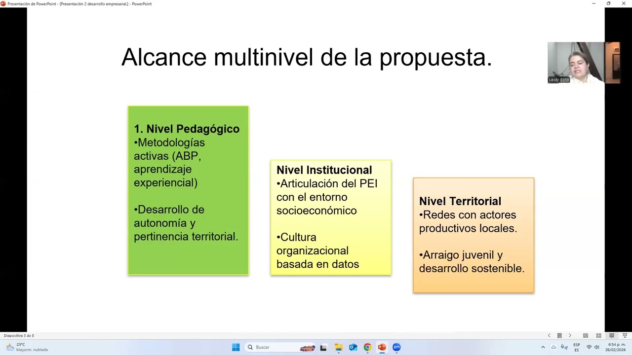Viewport: 632px width, 355px height.
Task: Open File Explorer from taskbar
Action: [x=338, y=347]
